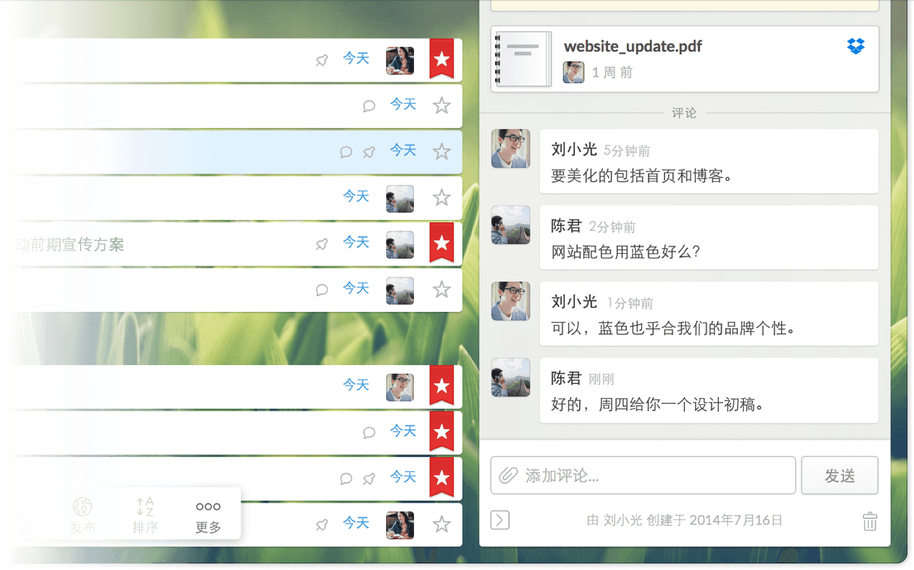Screen dimensions: 914x570
Task: Unstar the task assigned to the glasses man
Action: [442, 386]
